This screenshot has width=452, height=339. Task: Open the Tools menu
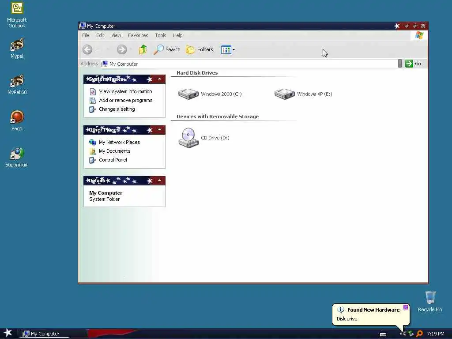point(161,35)
